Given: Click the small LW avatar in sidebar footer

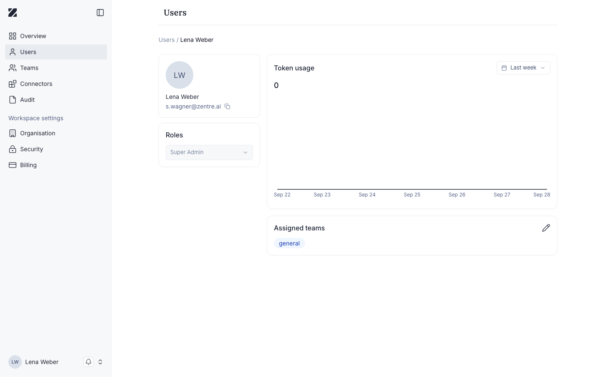Looking at the screenshot, I should click(15, 362).
